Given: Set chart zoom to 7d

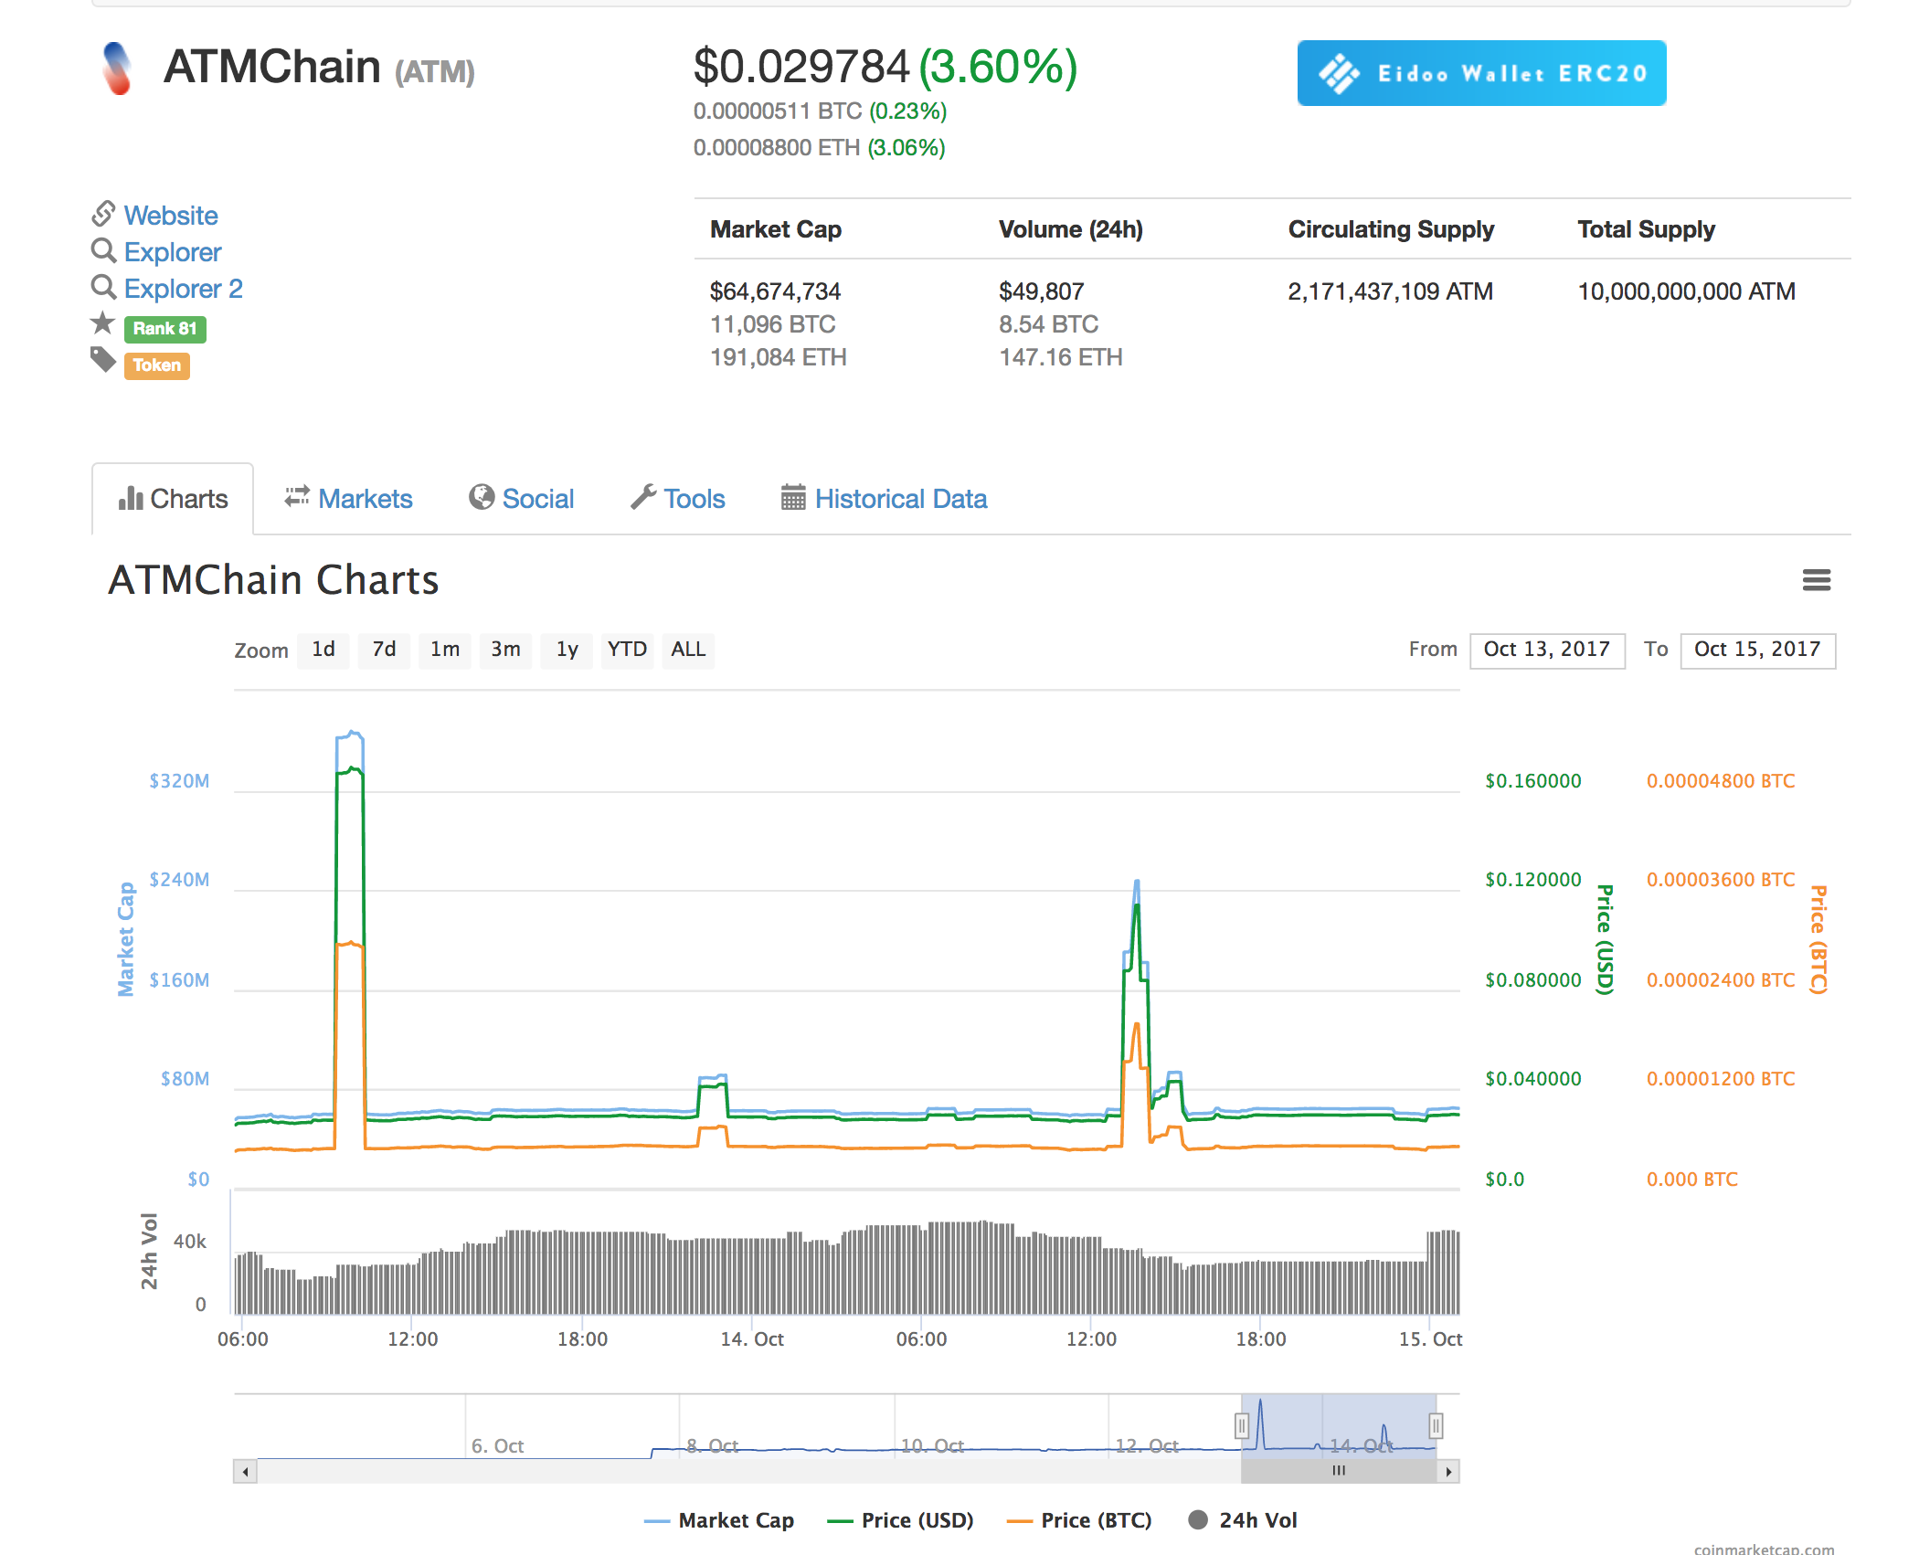Looking at the screenshot, I should tap(384, 651).
